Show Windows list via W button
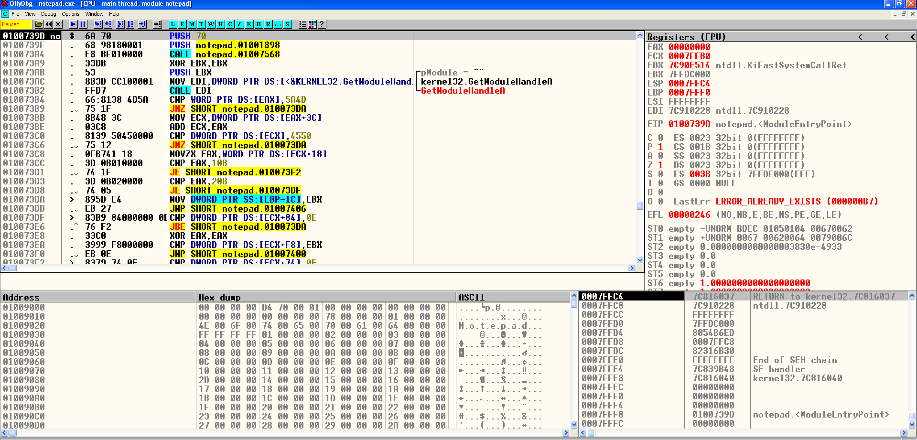 click(211, 24)
